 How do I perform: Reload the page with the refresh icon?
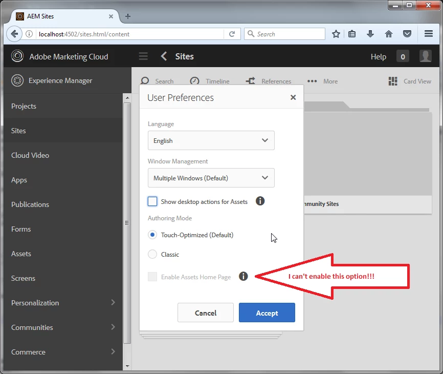click(x=232, y=34)
